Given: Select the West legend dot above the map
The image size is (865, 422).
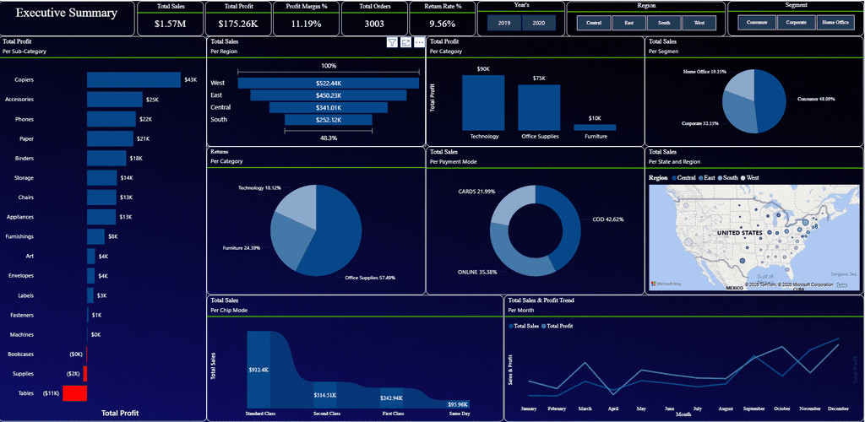Looking at the screenshot, I should pyautogui.click(x=743, y=178).
